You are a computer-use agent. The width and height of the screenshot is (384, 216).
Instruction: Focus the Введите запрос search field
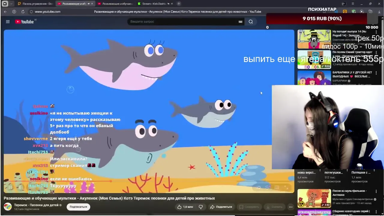click(x=183, y=22)
